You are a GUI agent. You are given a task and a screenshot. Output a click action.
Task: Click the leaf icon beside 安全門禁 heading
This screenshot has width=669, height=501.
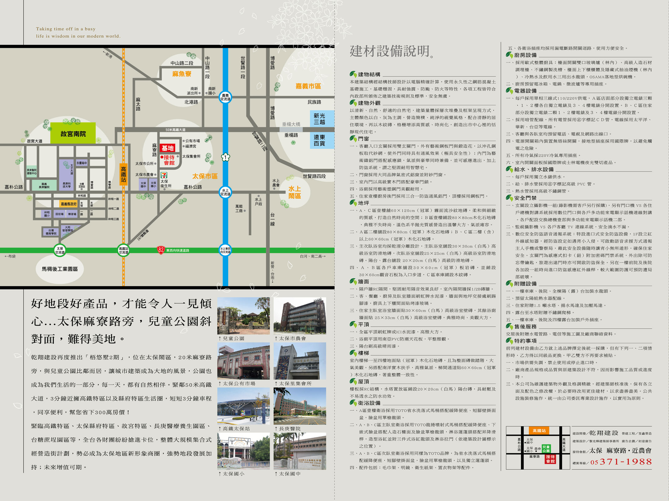(x=509, y=198)
